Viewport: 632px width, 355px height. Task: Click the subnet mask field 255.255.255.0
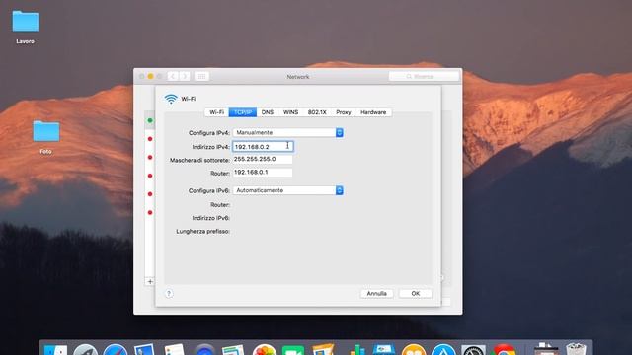point(263,160)
